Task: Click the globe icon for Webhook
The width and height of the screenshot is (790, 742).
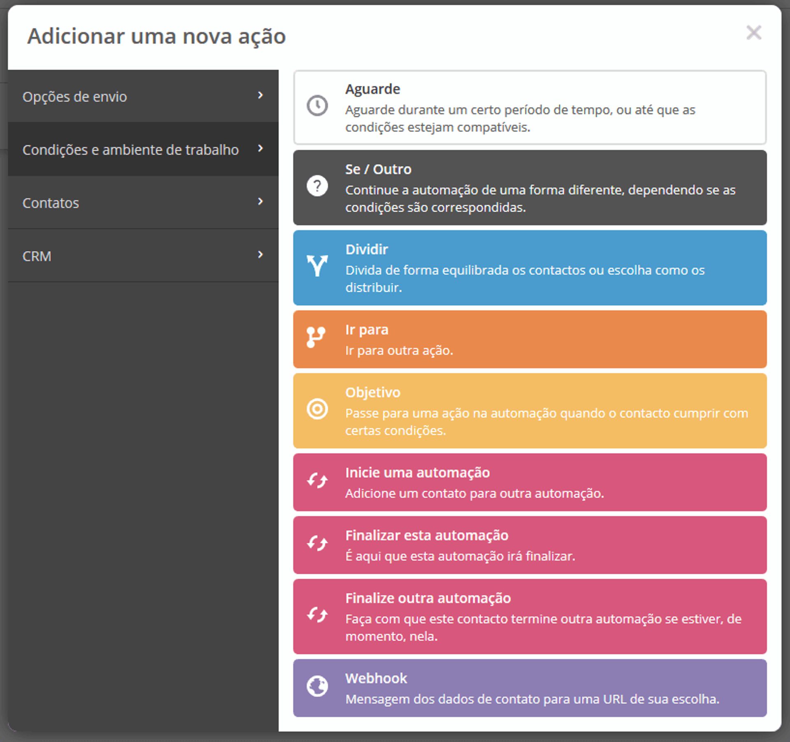Action: [x=317, y=686]
